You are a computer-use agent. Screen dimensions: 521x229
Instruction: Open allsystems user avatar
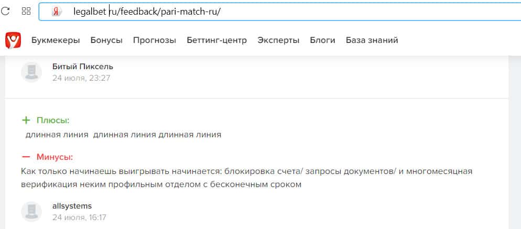click(x=31, y=211)
